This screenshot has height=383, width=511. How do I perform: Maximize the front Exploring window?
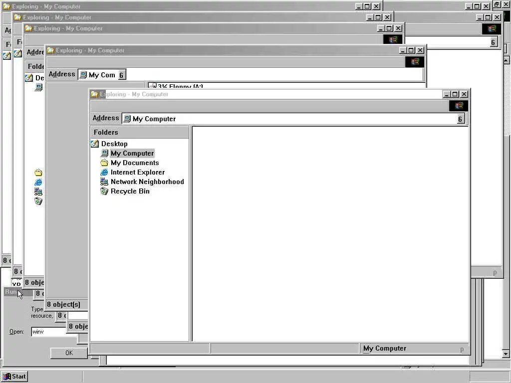[455, 94]
